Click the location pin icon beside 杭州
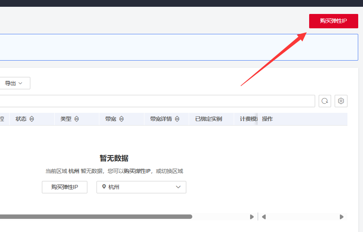363x232 pixels. (x=104, y=187)
